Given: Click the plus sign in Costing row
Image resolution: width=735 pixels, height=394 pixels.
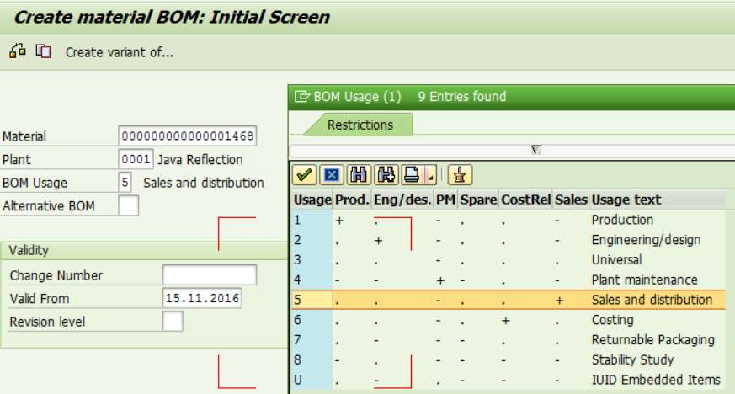Looking at the screenshot, I should coord(505,321).
